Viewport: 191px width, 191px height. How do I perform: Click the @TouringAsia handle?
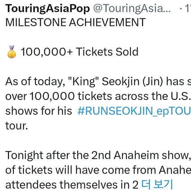[132, 9]
